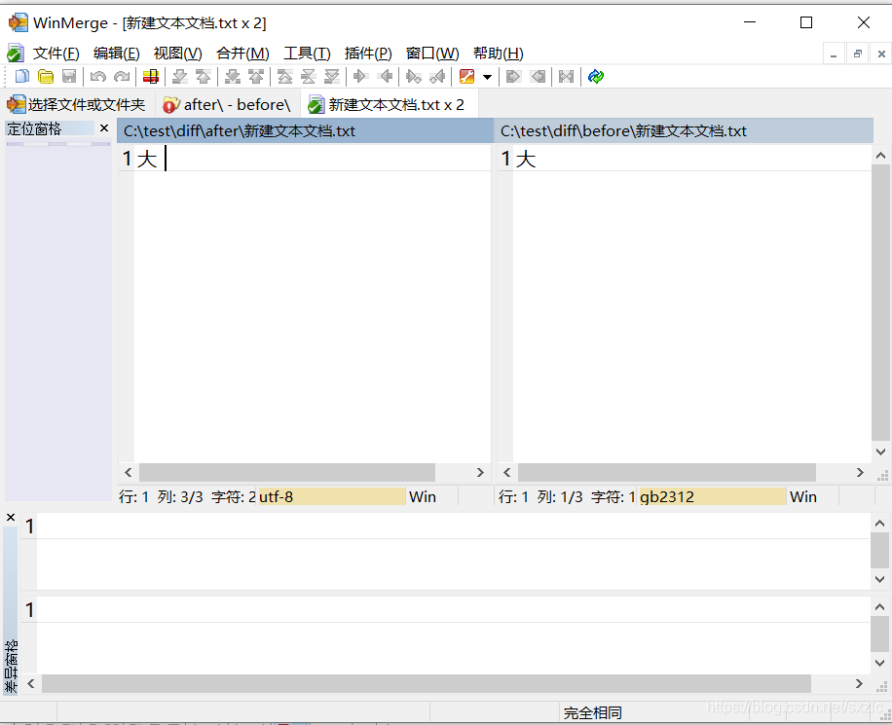Expand the dropdown arrow beside Options icon
Screen dimensions: 892x725
(487, 77)
